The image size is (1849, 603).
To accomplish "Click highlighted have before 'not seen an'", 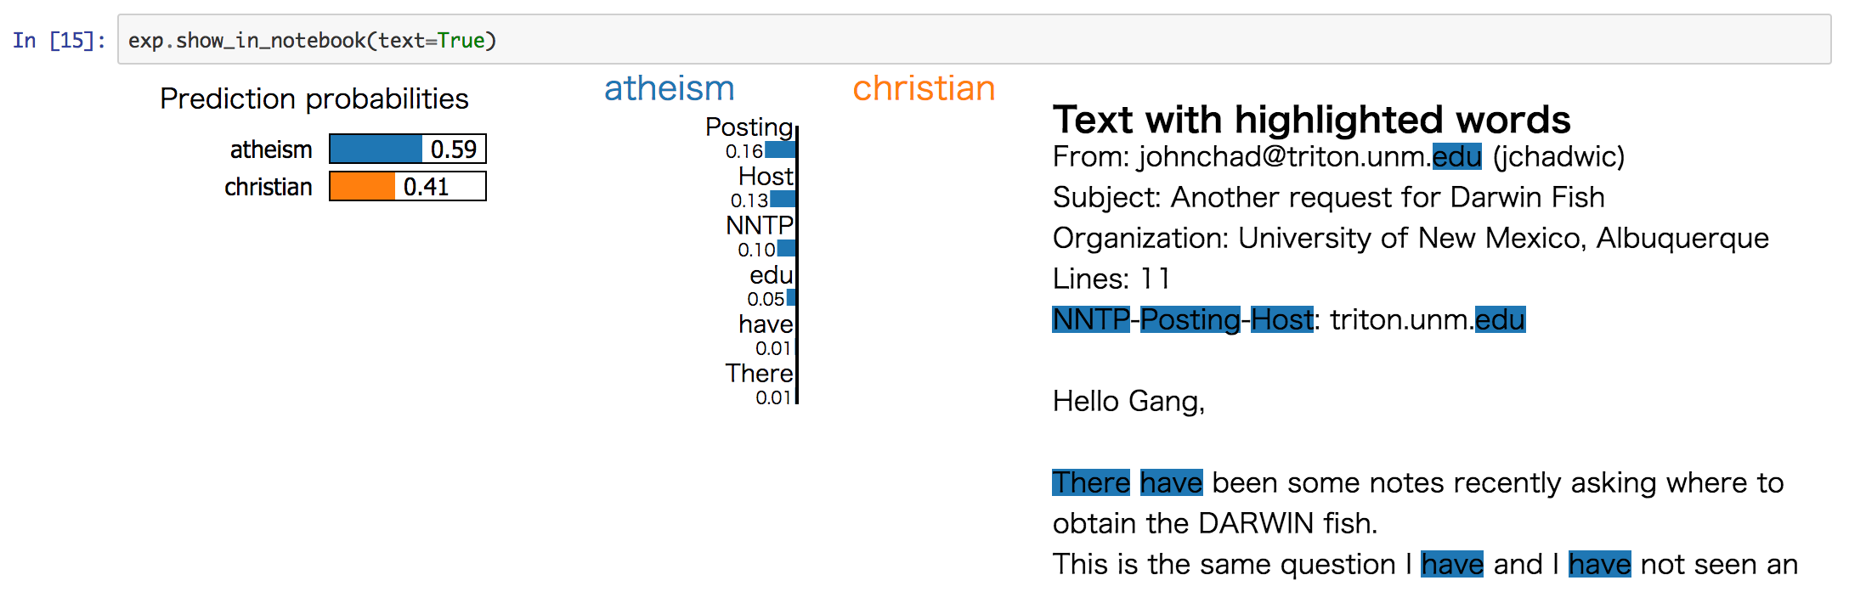I will tap(1599, 564).
